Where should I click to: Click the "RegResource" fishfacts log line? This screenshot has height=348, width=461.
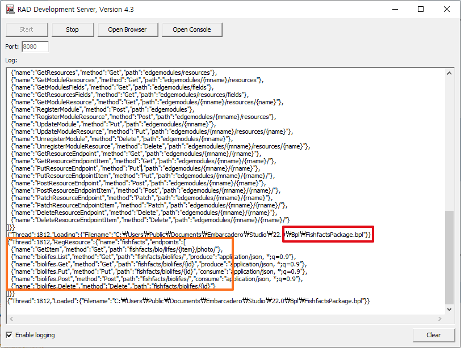point(97,242)
